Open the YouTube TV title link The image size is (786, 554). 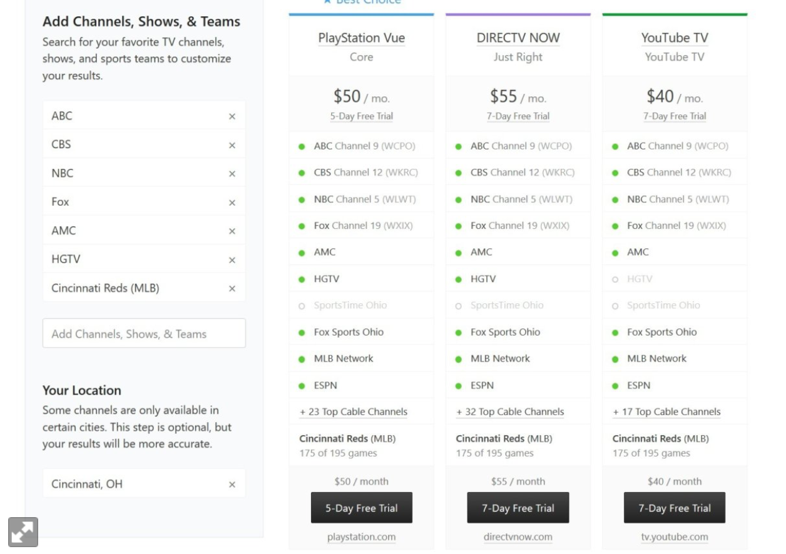(x=675, y=38)
